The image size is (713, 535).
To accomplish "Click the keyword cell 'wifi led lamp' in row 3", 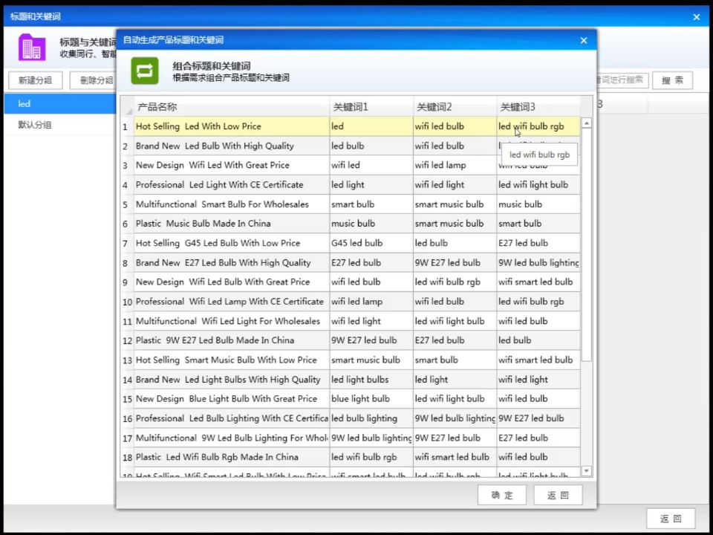I will (455, 165).
